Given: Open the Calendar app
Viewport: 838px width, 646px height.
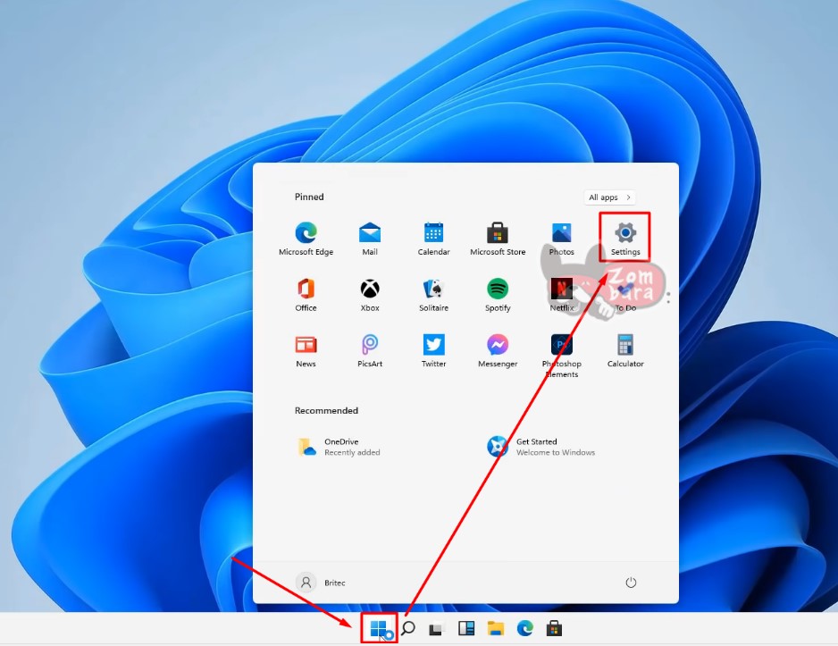Looking at the screenshot, I should tap(433, 239).
